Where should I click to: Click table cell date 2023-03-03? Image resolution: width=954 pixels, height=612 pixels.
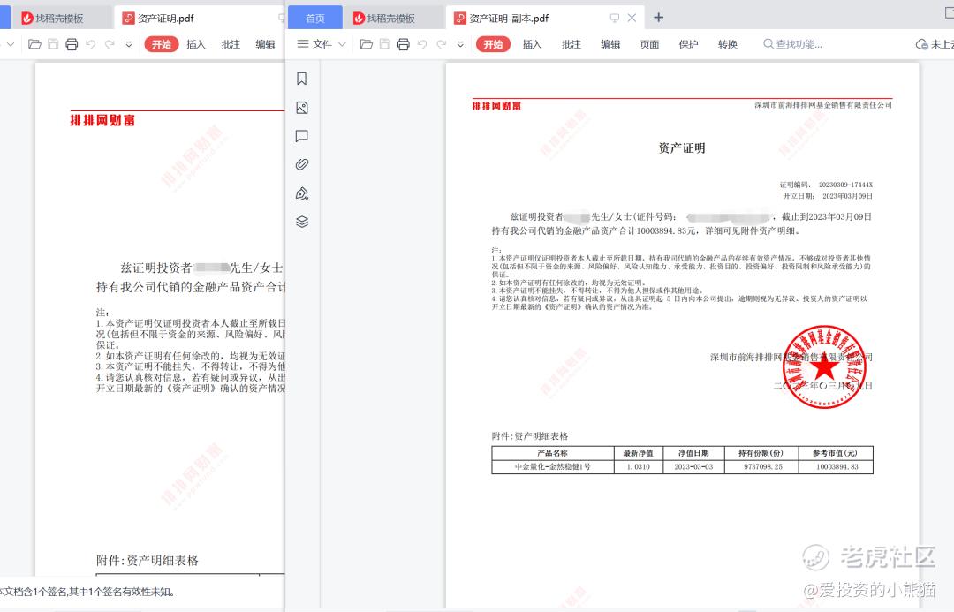point(693,466)
